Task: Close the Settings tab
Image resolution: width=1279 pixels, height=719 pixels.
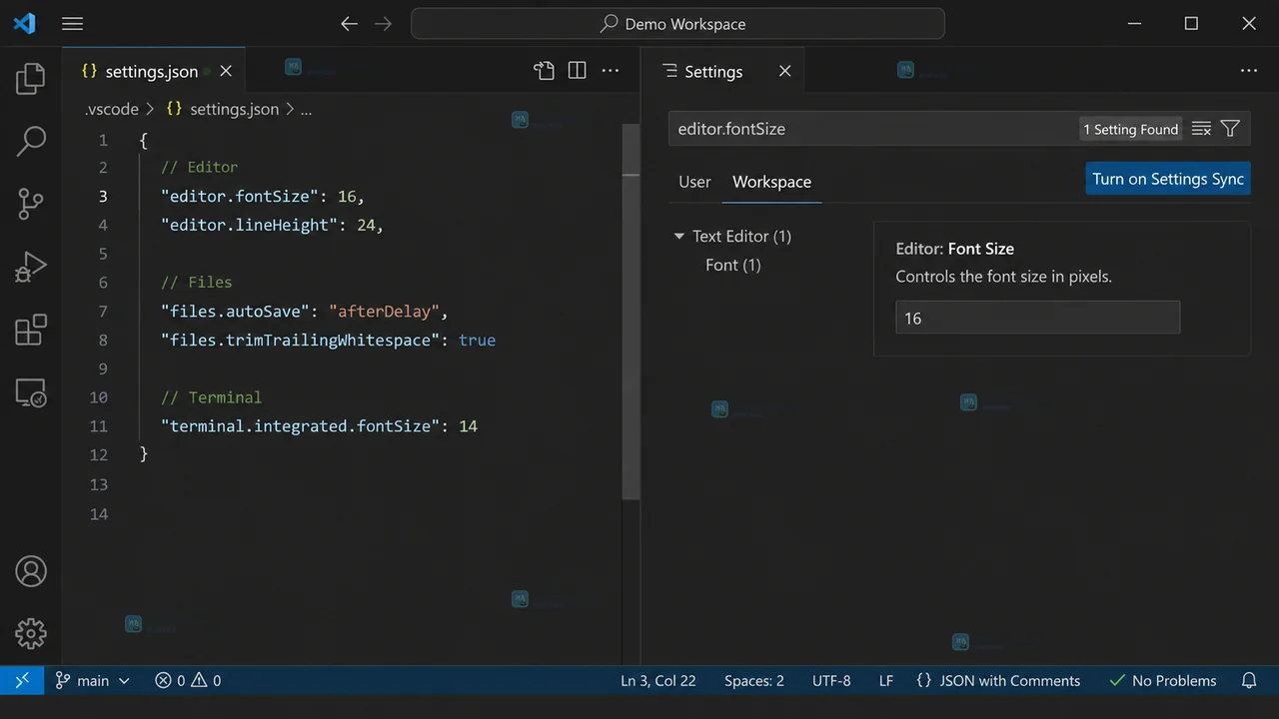Action: point(785,71)
